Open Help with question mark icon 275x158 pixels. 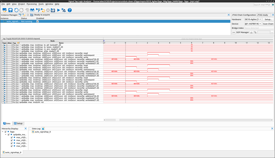(x=70, y=10)
